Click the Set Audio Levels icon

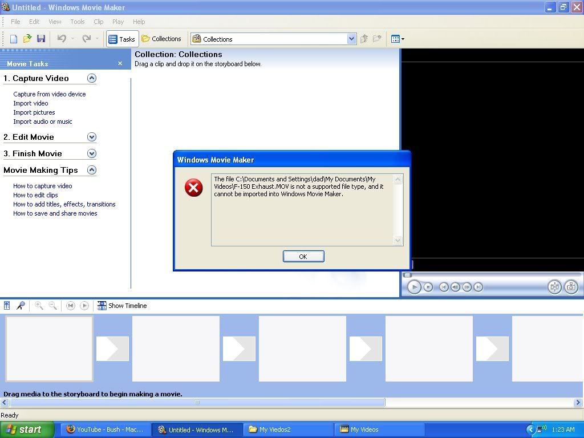7,306
